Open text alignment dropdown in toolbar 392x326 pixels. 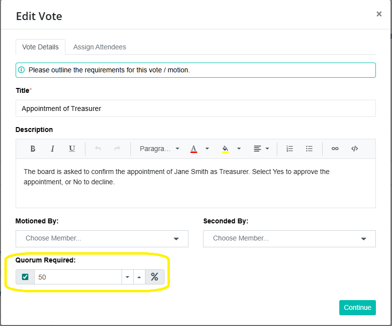261,149
